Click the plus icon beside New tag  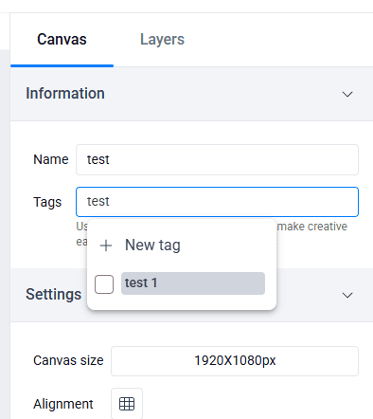[x=106, y=246]
